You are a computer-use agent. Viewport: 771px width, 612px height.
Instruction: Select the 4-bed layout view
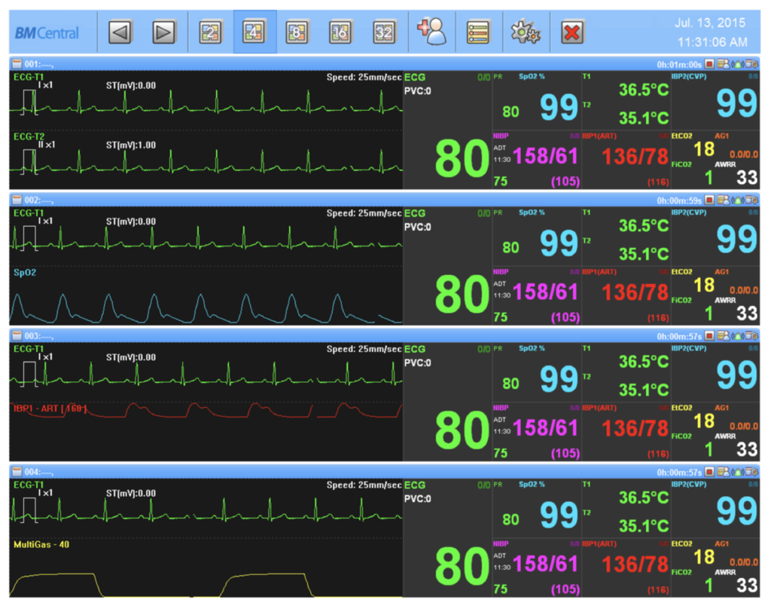point(254,32)
